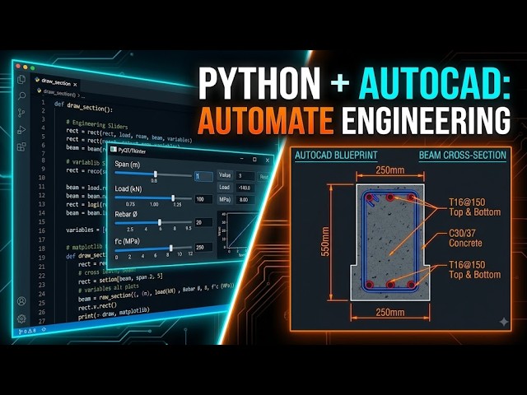
Task: Click the "# variables alt plots" comment
Action: 108,288
